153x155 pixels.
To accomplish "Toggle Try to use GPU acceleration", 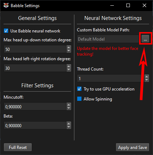I will (x=79, y=89).
